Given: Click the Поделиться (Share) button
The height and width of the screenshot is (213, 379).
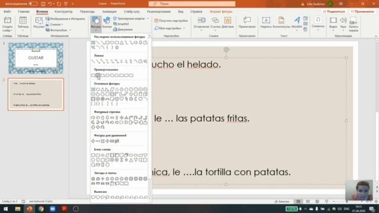Looking at the screenshot, I should click(x=334, y=12).
